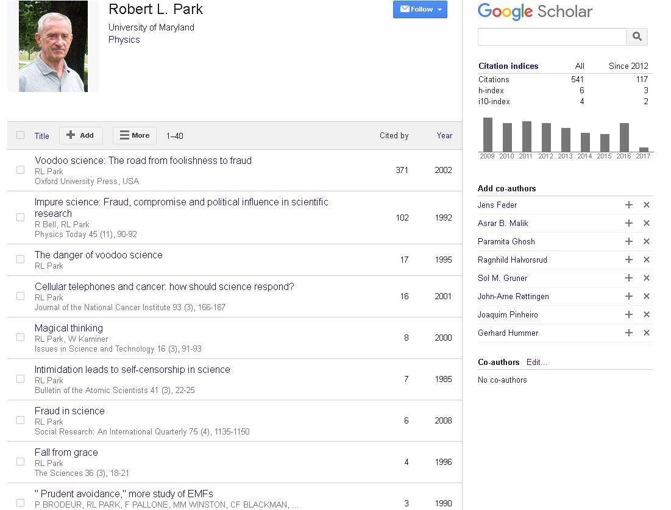Check the Fall from grace box
Screen dimensions: 671x510
[x=20, y=462]
